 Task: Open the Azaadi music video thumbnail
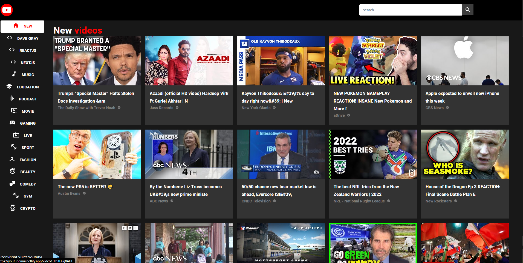189,61
